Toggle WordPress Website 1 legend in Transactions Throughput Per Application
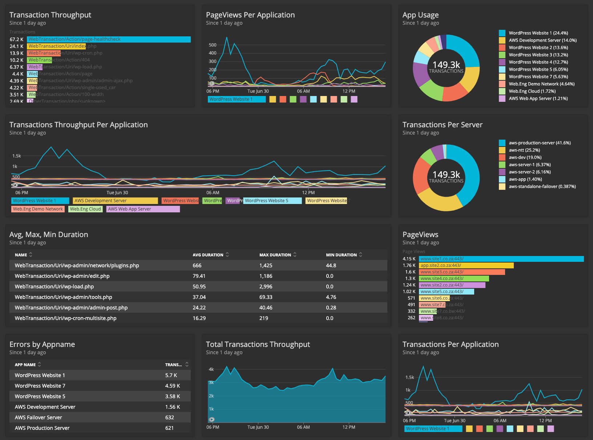Screen dimensions: 593x440 click(40, 201)
